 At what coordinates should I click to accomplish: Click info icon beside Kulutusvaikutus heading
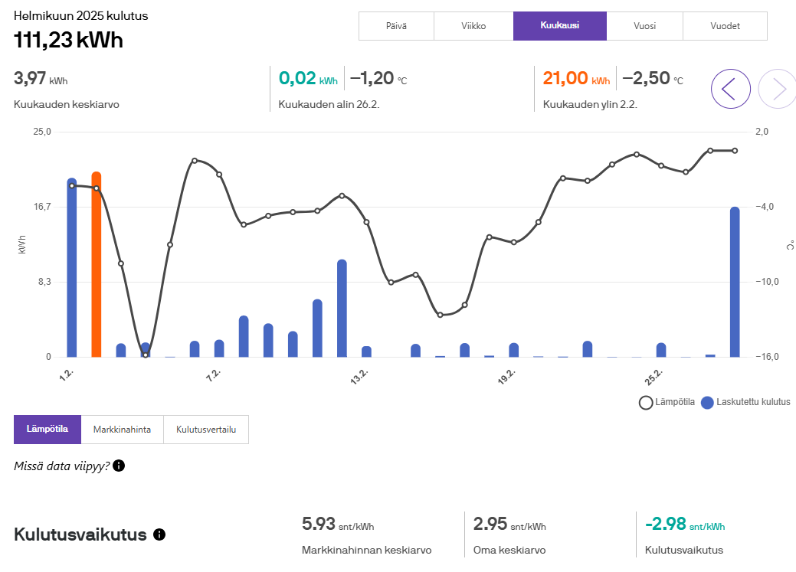[159, 534]
